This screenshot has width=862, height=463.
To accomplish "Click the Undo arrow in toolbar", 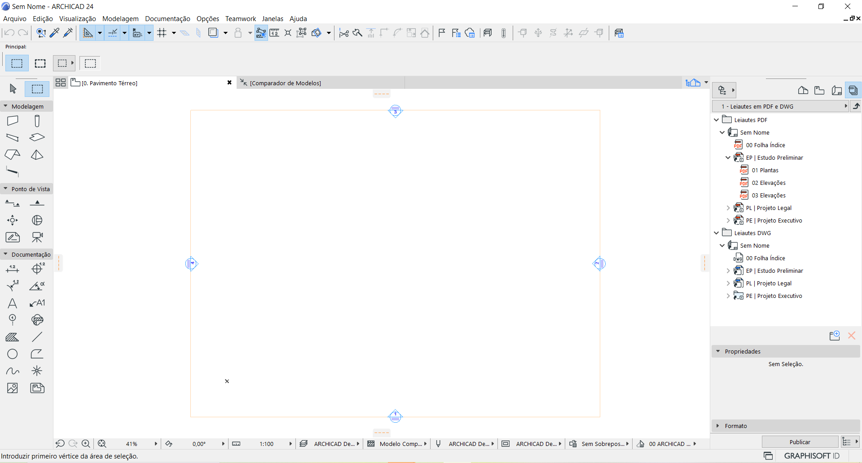I will pos(9,33).
